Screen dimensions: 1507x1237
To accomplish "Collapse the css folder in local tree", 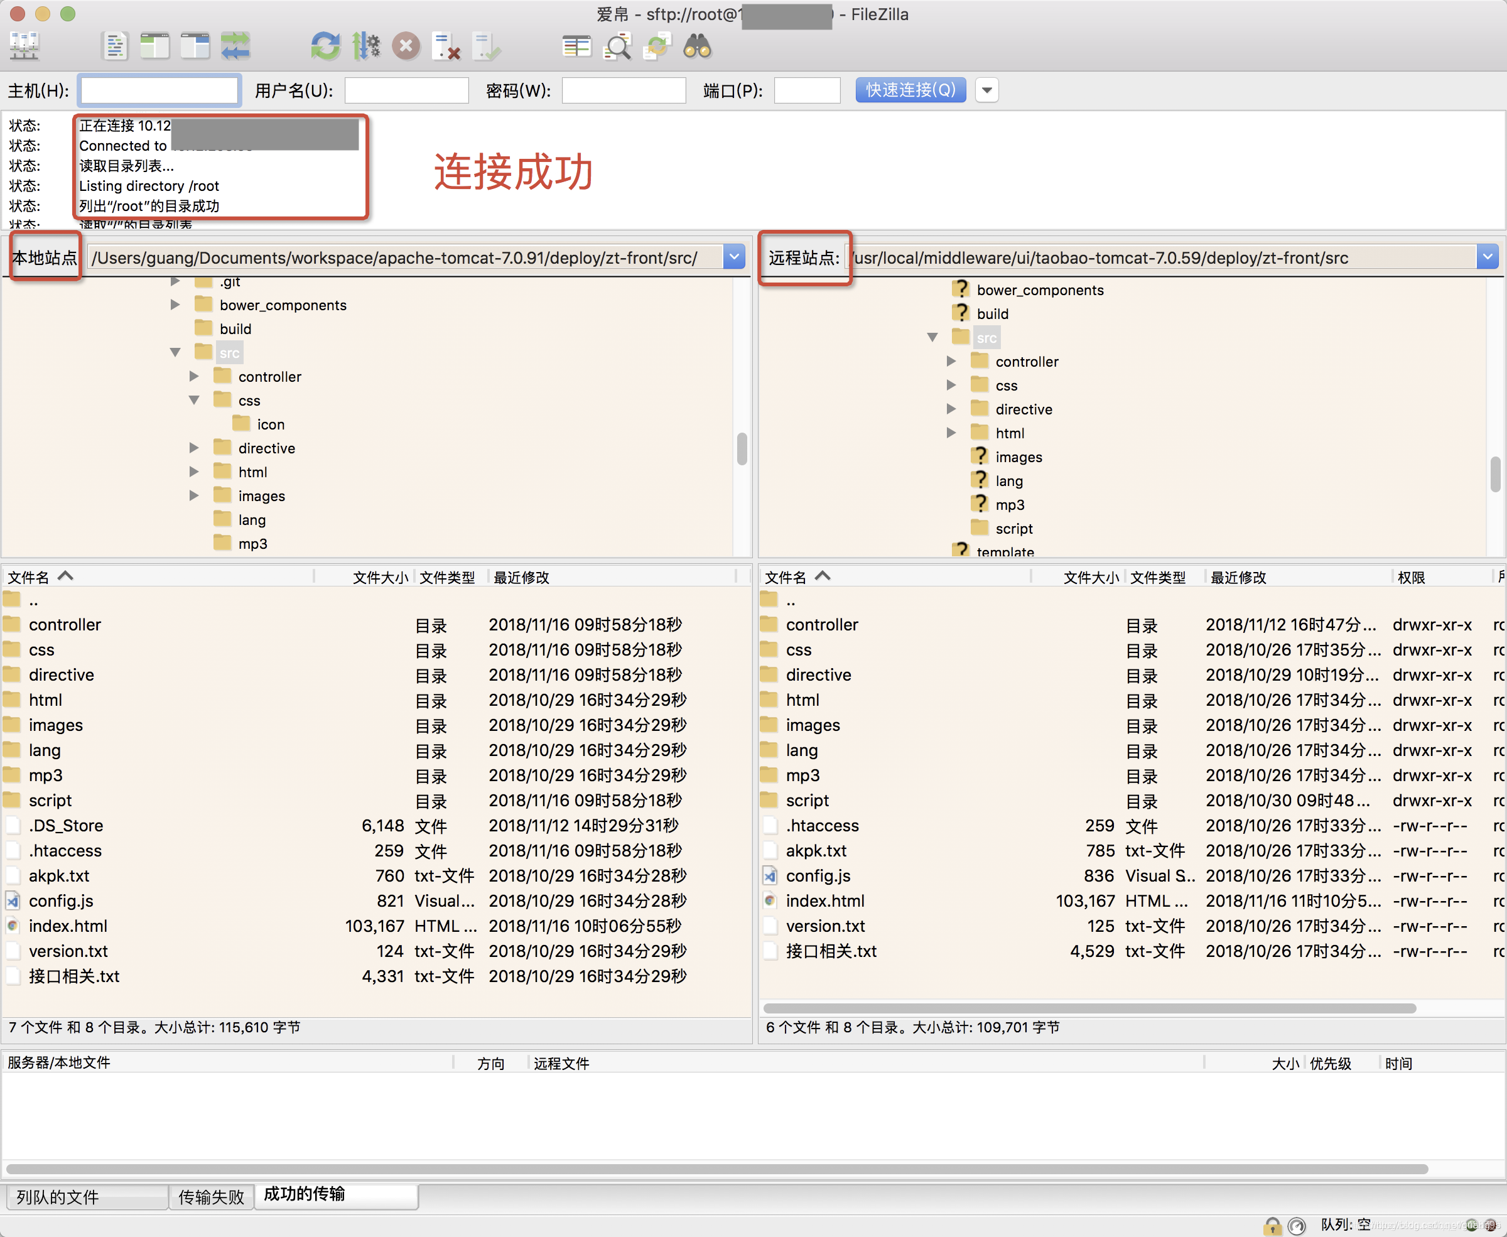I will pos(194,400).
